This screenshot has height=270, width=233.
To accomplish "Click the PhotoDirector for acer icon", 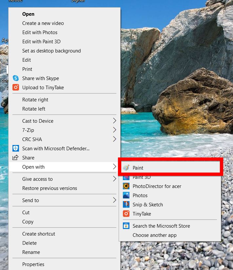I will click(126, 186).
